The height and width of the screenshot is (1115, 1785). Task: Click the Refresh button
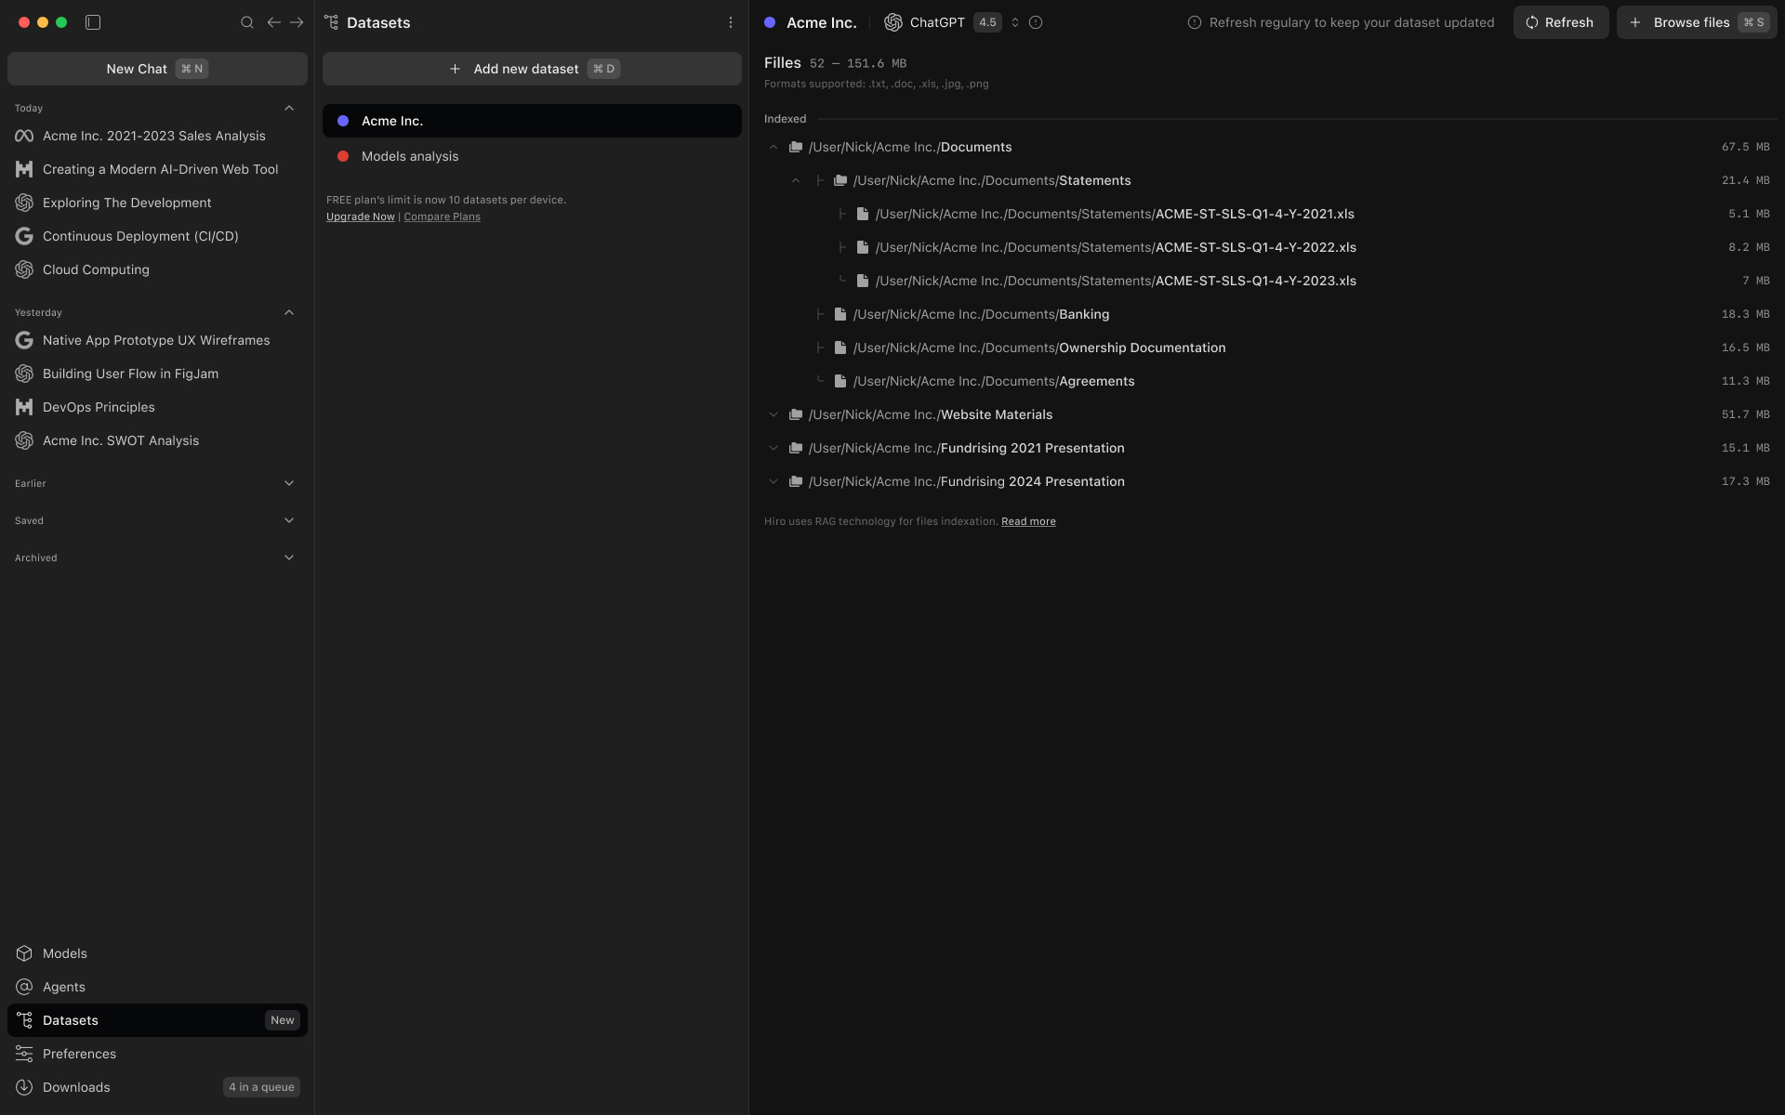click(x=1561, y=22)
